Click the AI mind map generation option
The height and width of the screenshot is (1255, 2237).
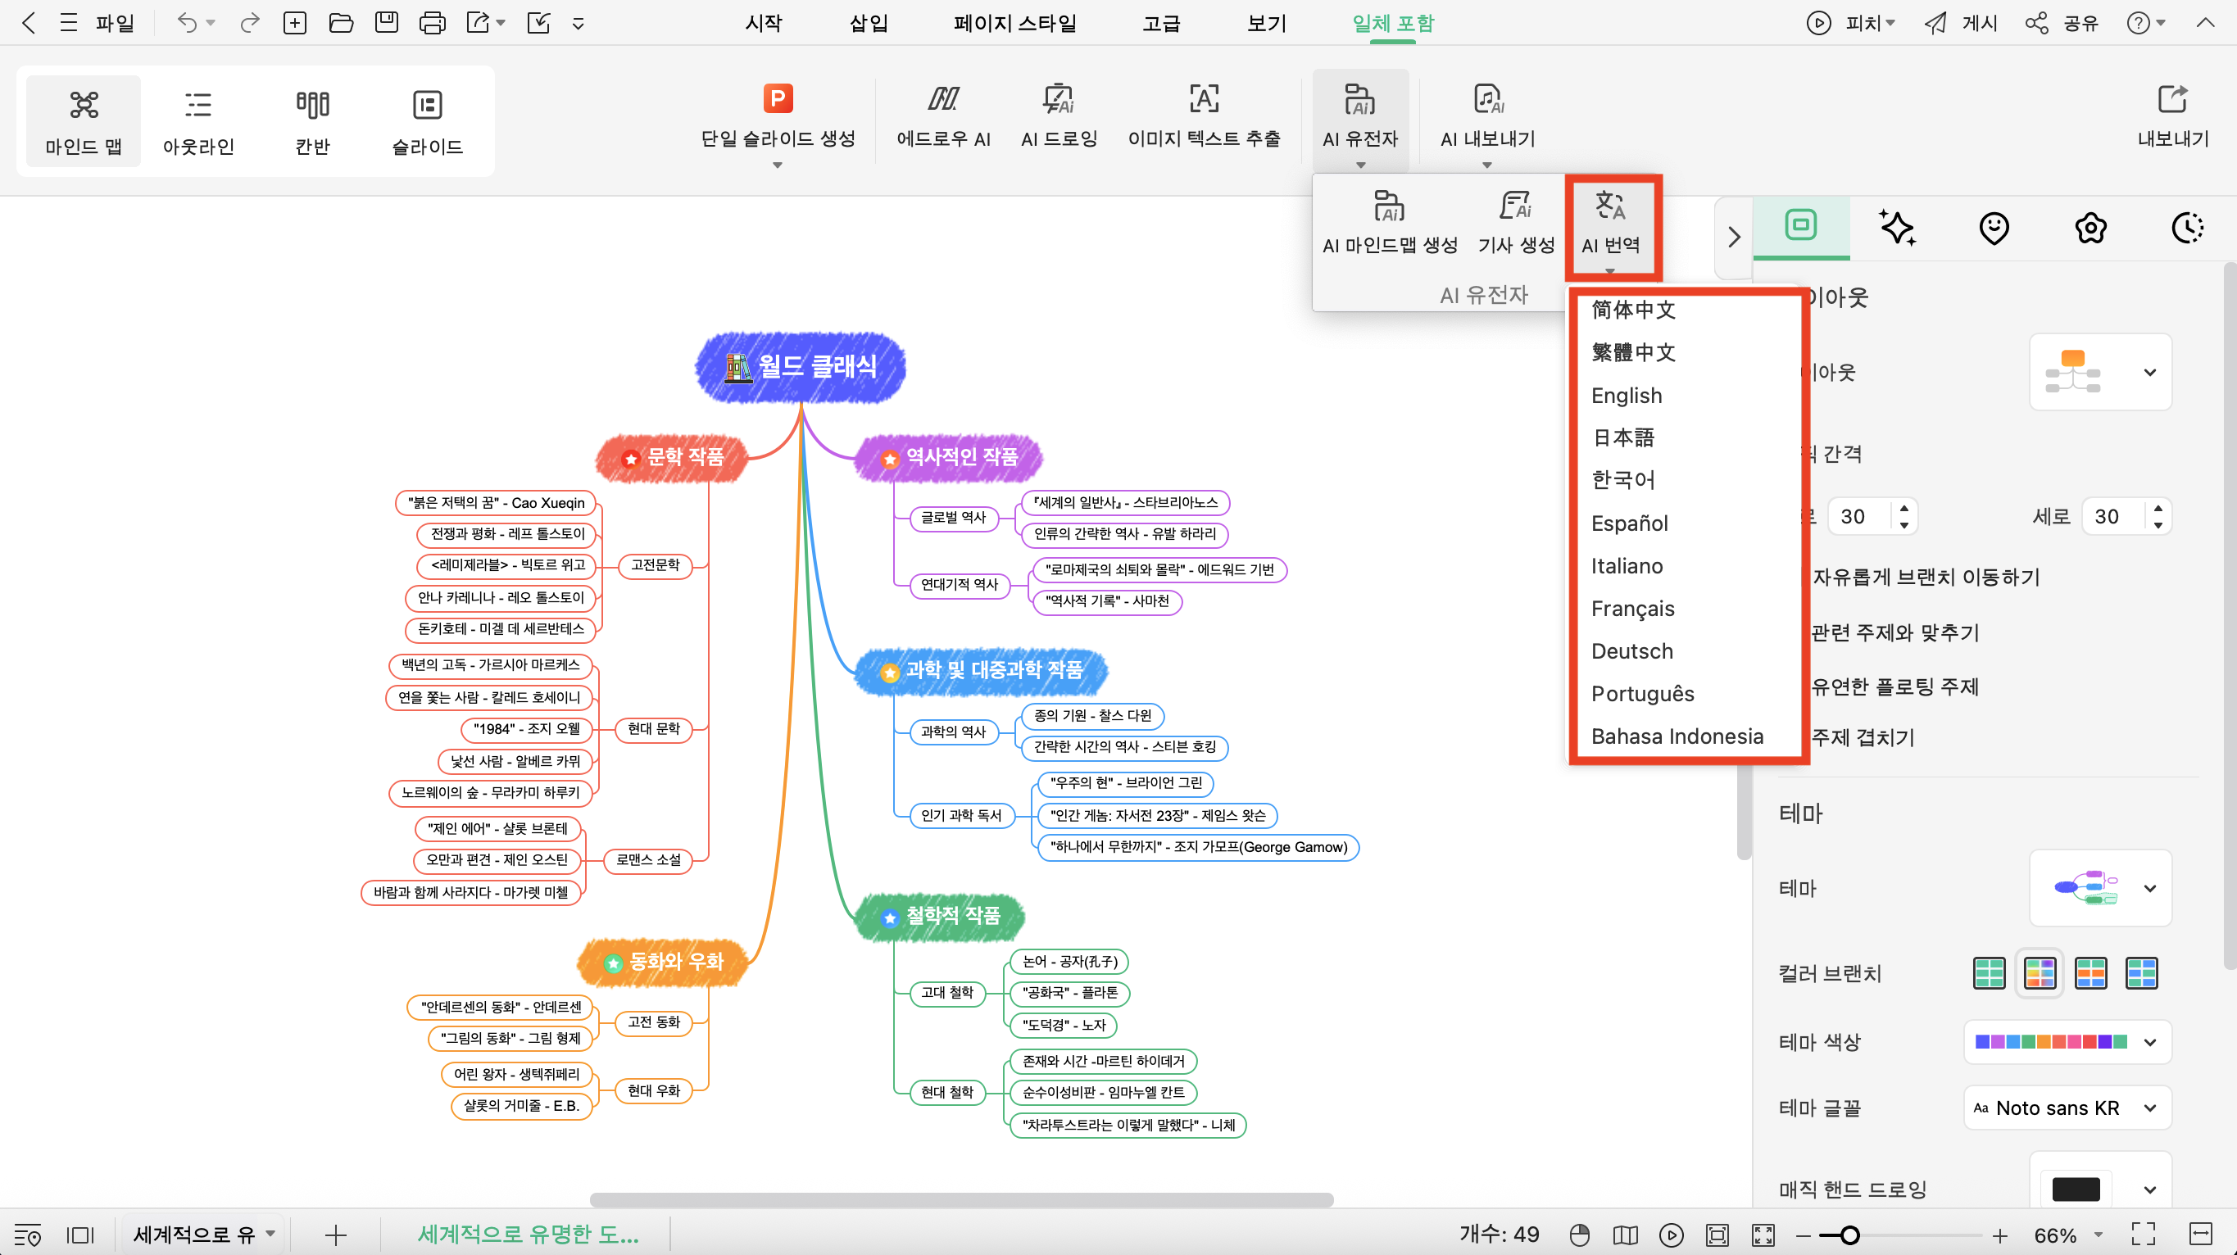[x=1390, y=222]
